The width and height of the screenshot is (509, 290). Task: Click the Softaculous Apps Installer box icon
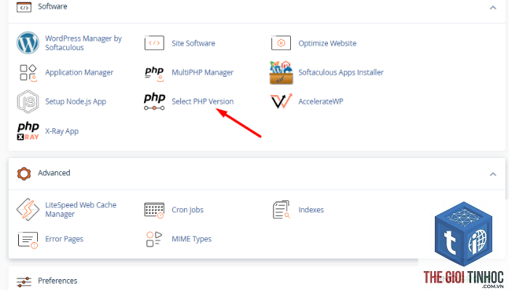(281, 72)
